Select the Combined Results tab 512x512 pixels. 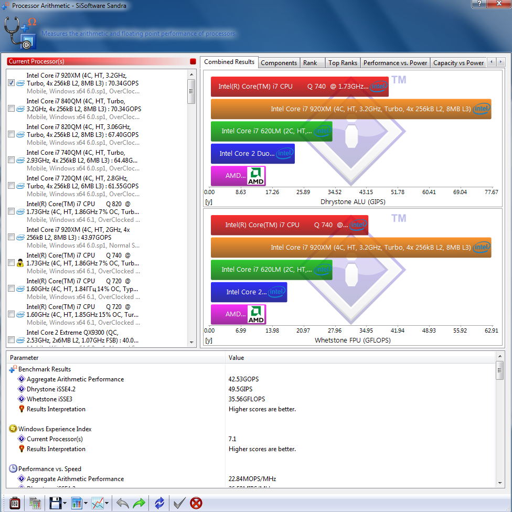click(229, 62)
